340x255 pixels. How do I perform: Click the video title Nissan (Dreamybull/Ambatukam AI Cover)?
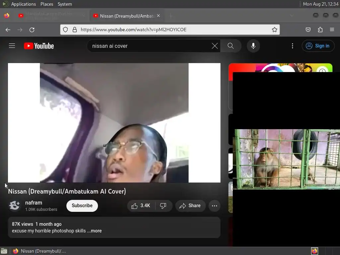pos(67,192)
